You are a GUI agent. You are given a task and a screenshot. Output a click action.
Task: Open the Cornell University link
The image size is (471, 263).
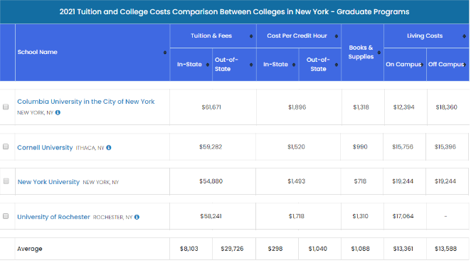(x=45, y=148)
